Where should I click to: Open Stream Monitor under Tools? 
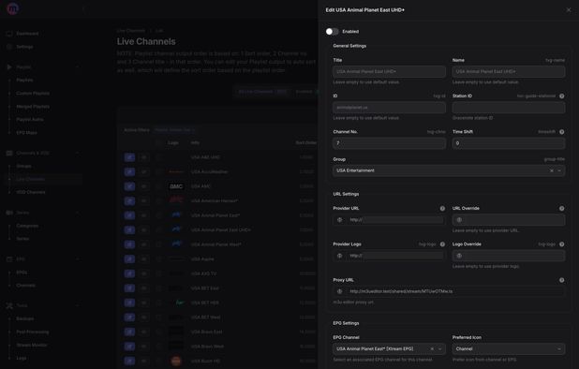pyautogui.click(x=32, y=345)
